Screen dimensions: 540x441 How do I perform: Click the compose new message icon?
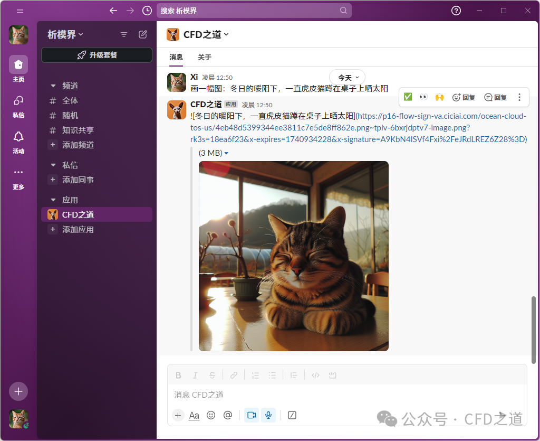pyautogui.click(x=143, y=34)
